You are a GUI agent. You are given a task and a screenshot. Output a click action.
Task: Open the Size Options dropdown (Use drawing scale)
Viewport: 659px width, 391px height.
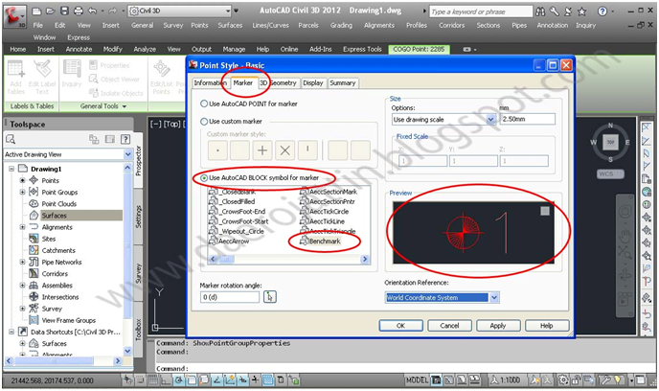click(490, 120)
